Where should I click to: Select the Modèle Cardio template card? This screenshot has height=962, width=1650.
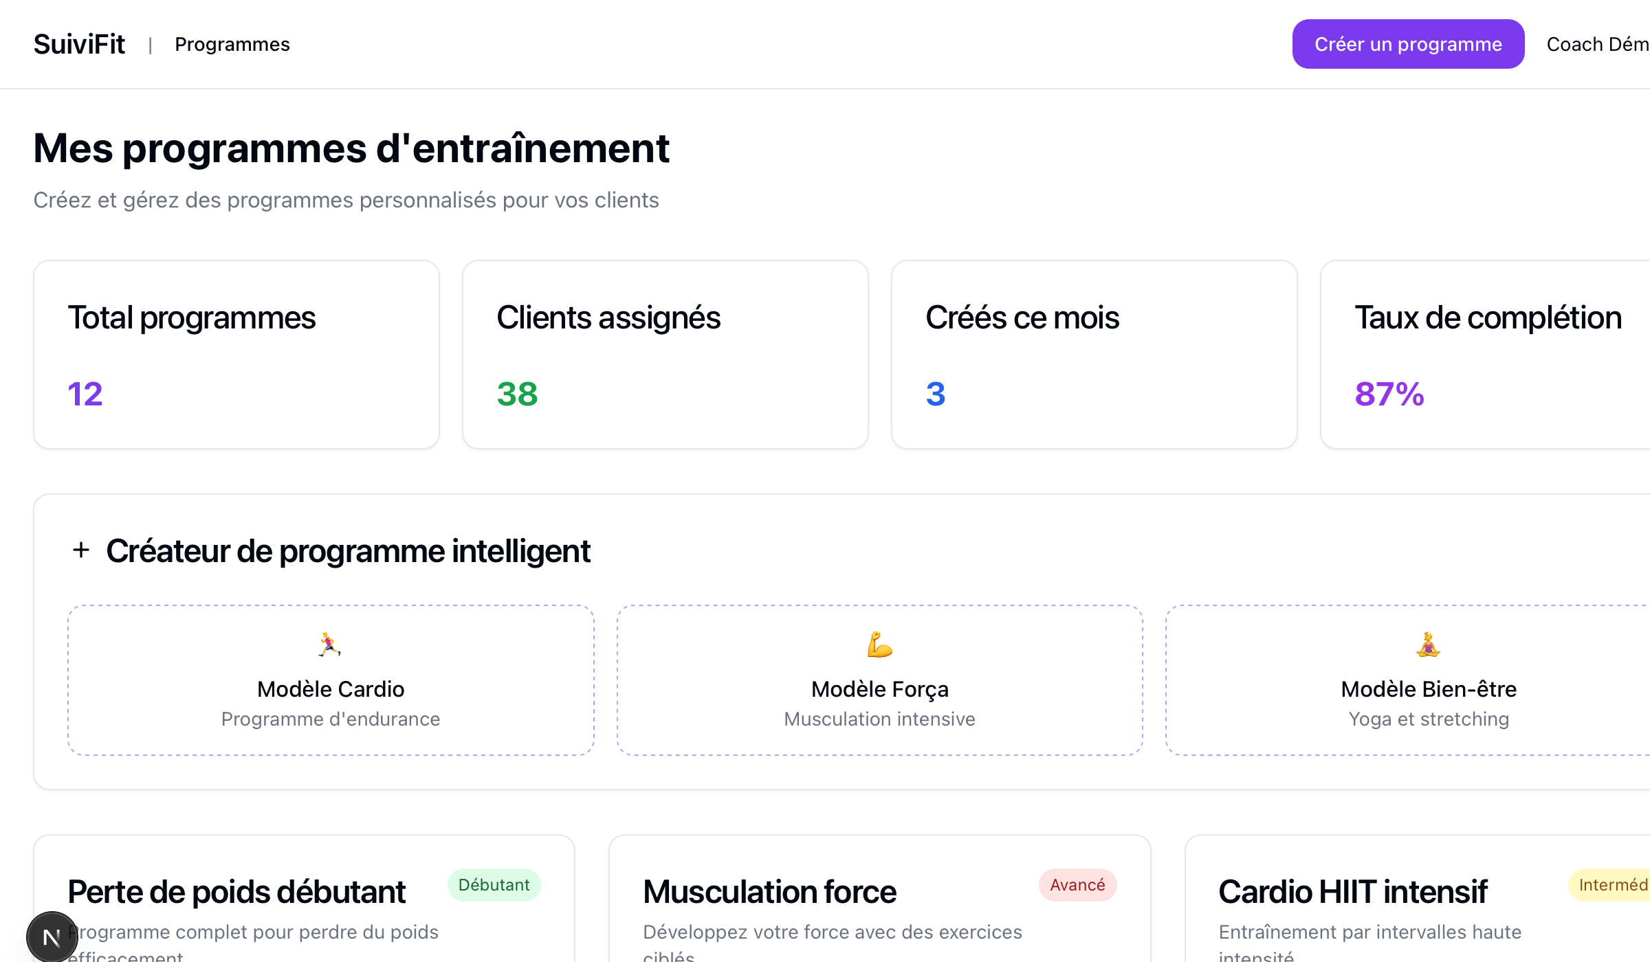(331, 680)
